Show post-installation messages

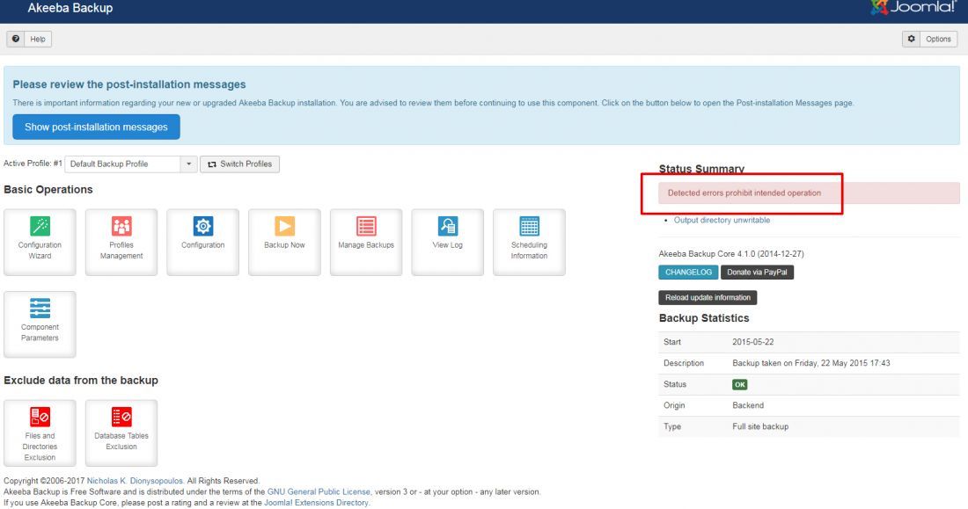[96, 127]
